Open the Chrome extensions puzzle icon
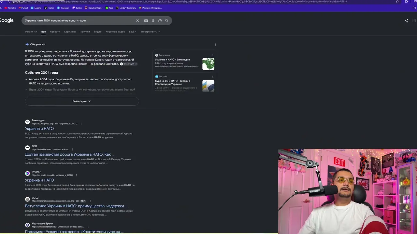Image resolution: width=417 pixels, height=234 pixels. (x=406, y=2)
